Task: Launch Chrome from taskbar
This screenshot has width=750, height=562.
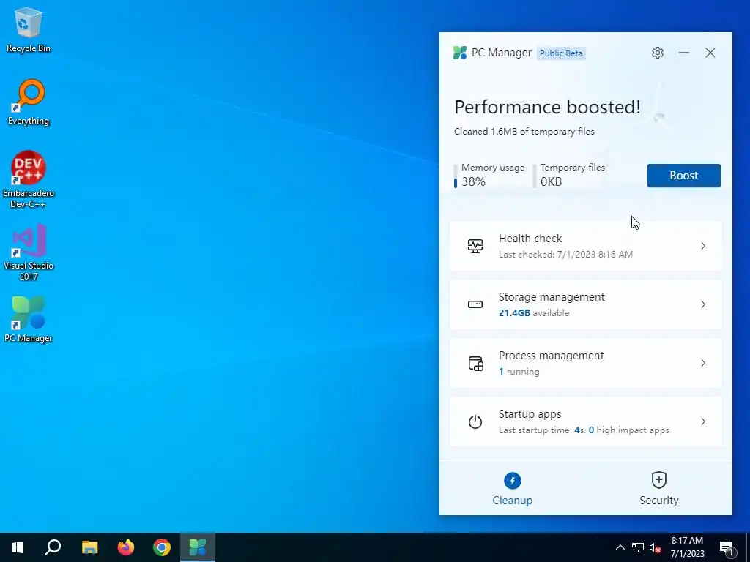Action: pyautogui.click(x=162, y=547)
